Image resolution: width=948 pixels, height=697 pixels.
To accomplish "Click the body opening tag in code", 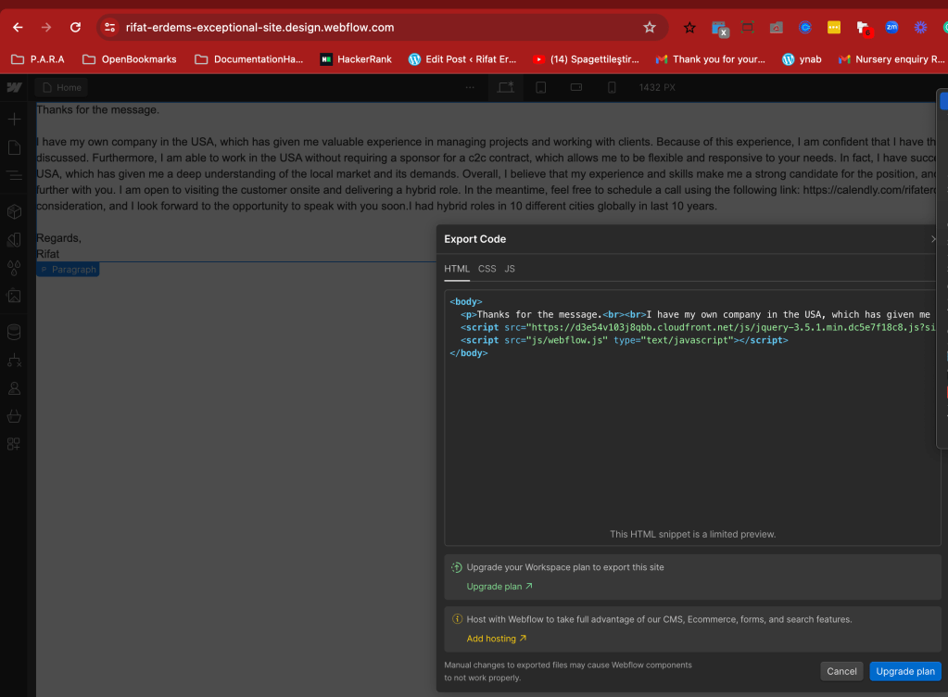I will tap(465, 301).
